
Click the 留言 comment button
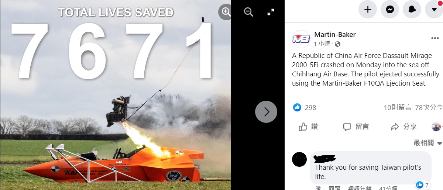pyautogui.click(x=356, y=127)
